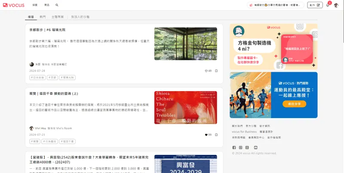
Task: Click the page vertical scrollbar
Action: (343, 22)
